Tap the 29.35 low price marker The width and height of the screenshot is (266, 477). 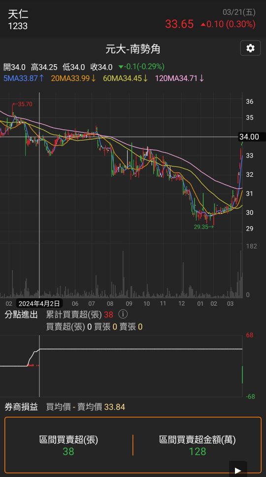pos(204,227)
